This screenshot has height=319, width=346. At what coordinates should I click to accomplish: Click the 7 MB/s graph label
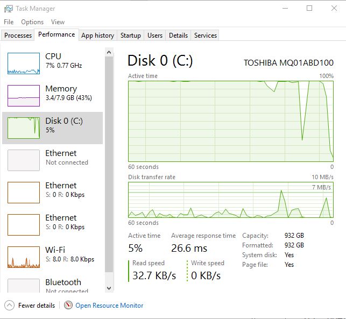tap(321, 187)
